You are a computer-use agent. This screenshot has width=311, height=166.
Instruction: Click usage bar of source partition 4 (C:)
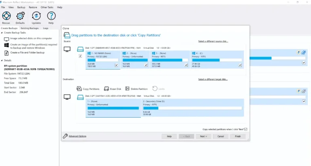click(x=217, y=60)
